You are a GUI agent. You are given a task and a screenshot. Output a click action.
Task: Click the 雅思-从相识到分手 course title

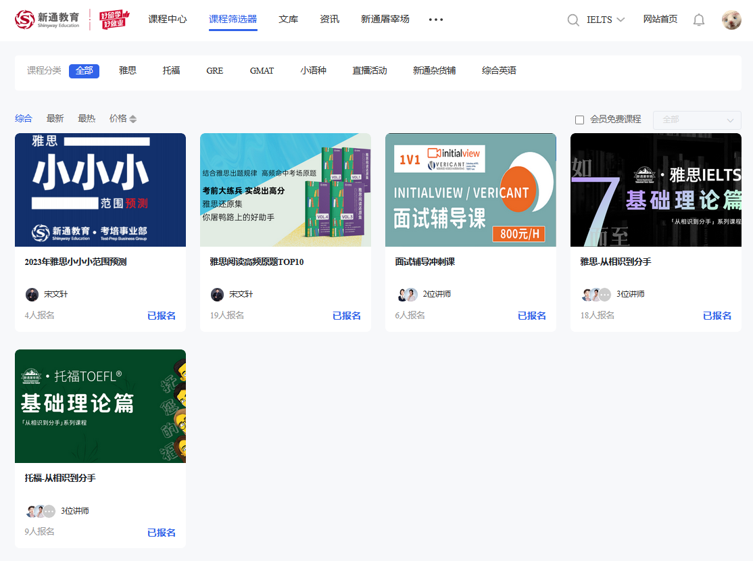pyautogui.click(x=616, y=262)
